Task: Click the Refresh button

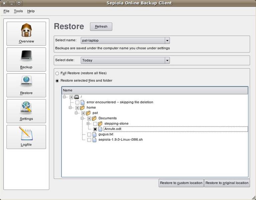Action: pyautogui.click(x=101, y=27)
